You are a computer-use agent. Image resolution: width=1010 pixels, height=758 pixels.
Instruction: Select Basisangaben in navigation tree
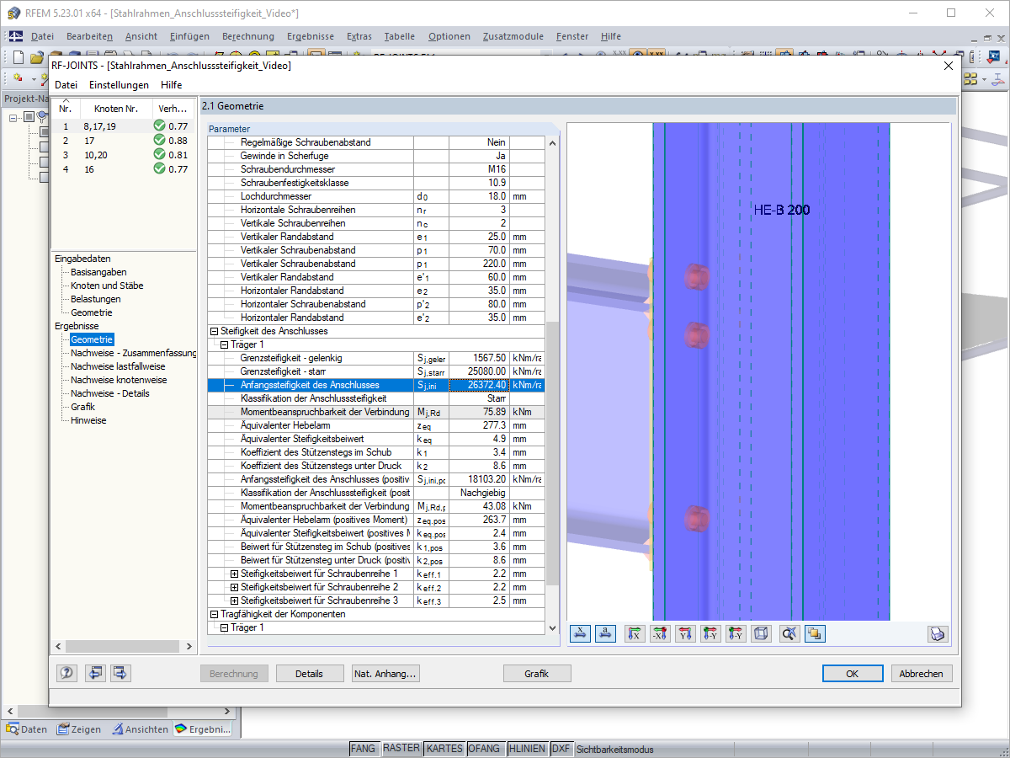pos(98,272)
